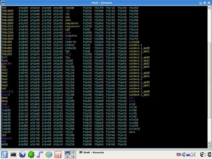Switch to virtual desktop 2
This screenshot has height=159, width=212.
73,152
